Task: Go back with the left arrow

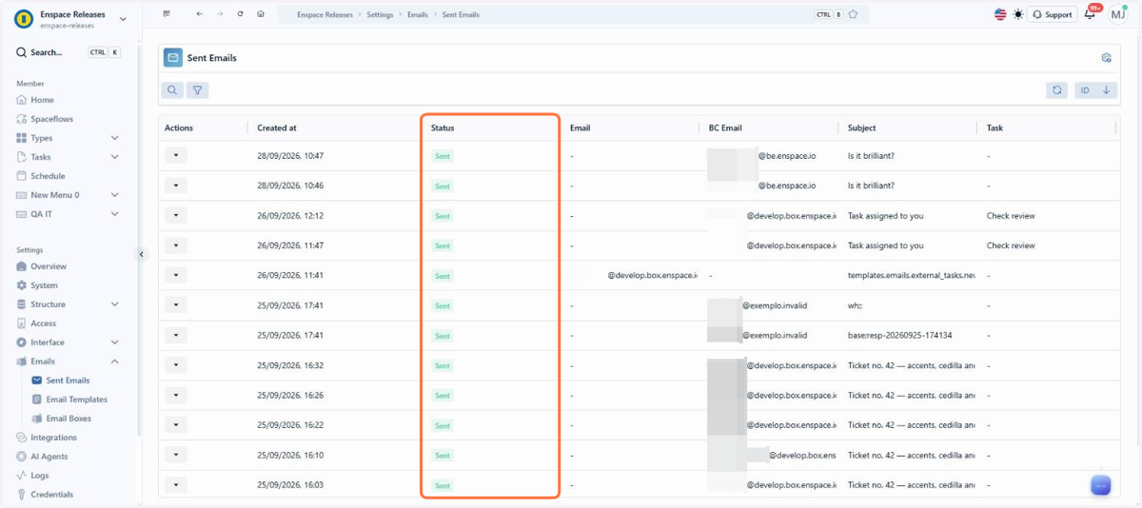Action: [x=199, y=14]
